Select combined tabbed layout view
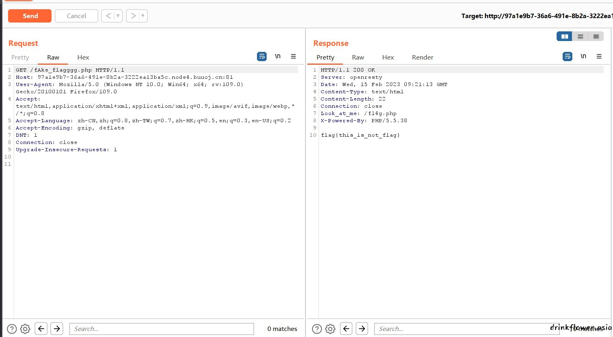The width and height of the screenshot is (613, 337). pos(596,37)
